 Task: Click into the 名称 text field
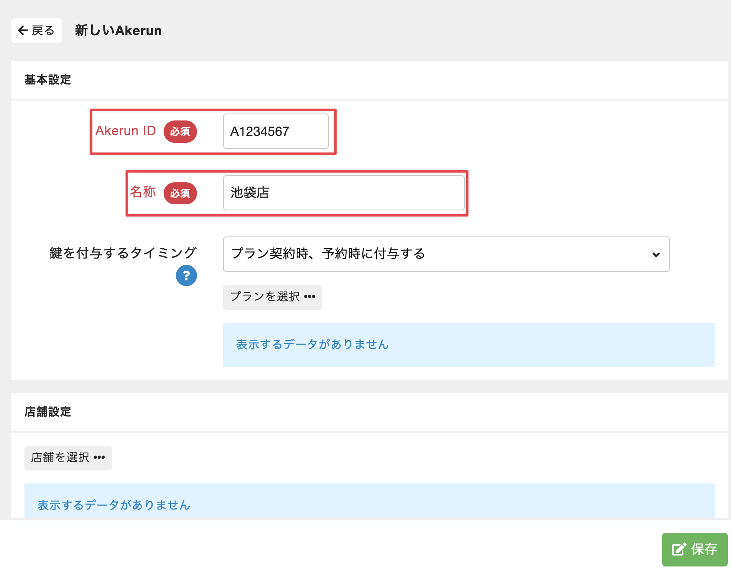point(343,193)
